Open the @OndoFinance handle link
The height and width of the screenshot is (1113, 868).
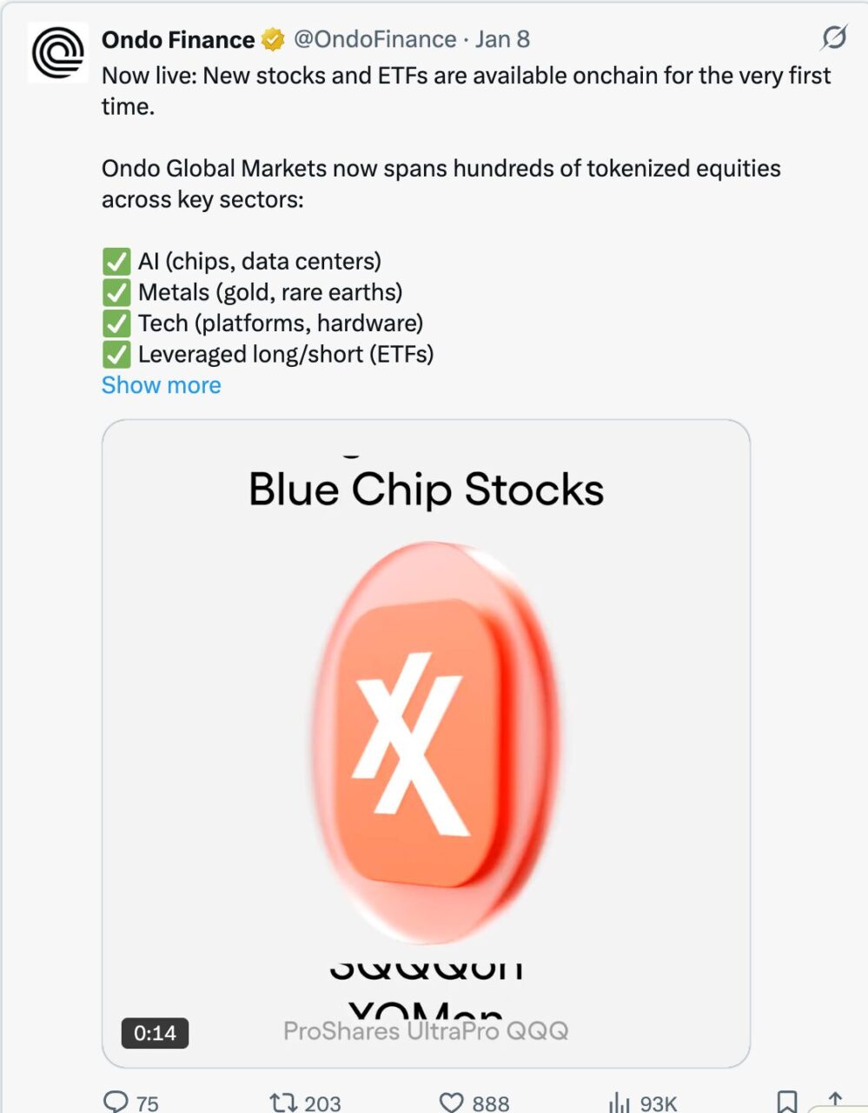coord(375,40)
